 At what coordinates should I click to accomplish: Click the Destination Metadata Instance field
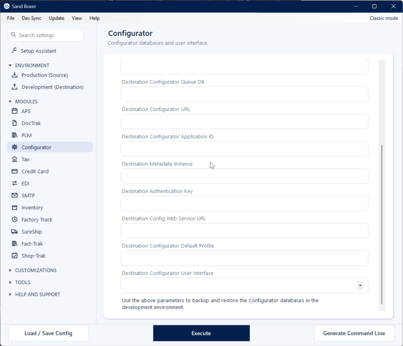244,176
